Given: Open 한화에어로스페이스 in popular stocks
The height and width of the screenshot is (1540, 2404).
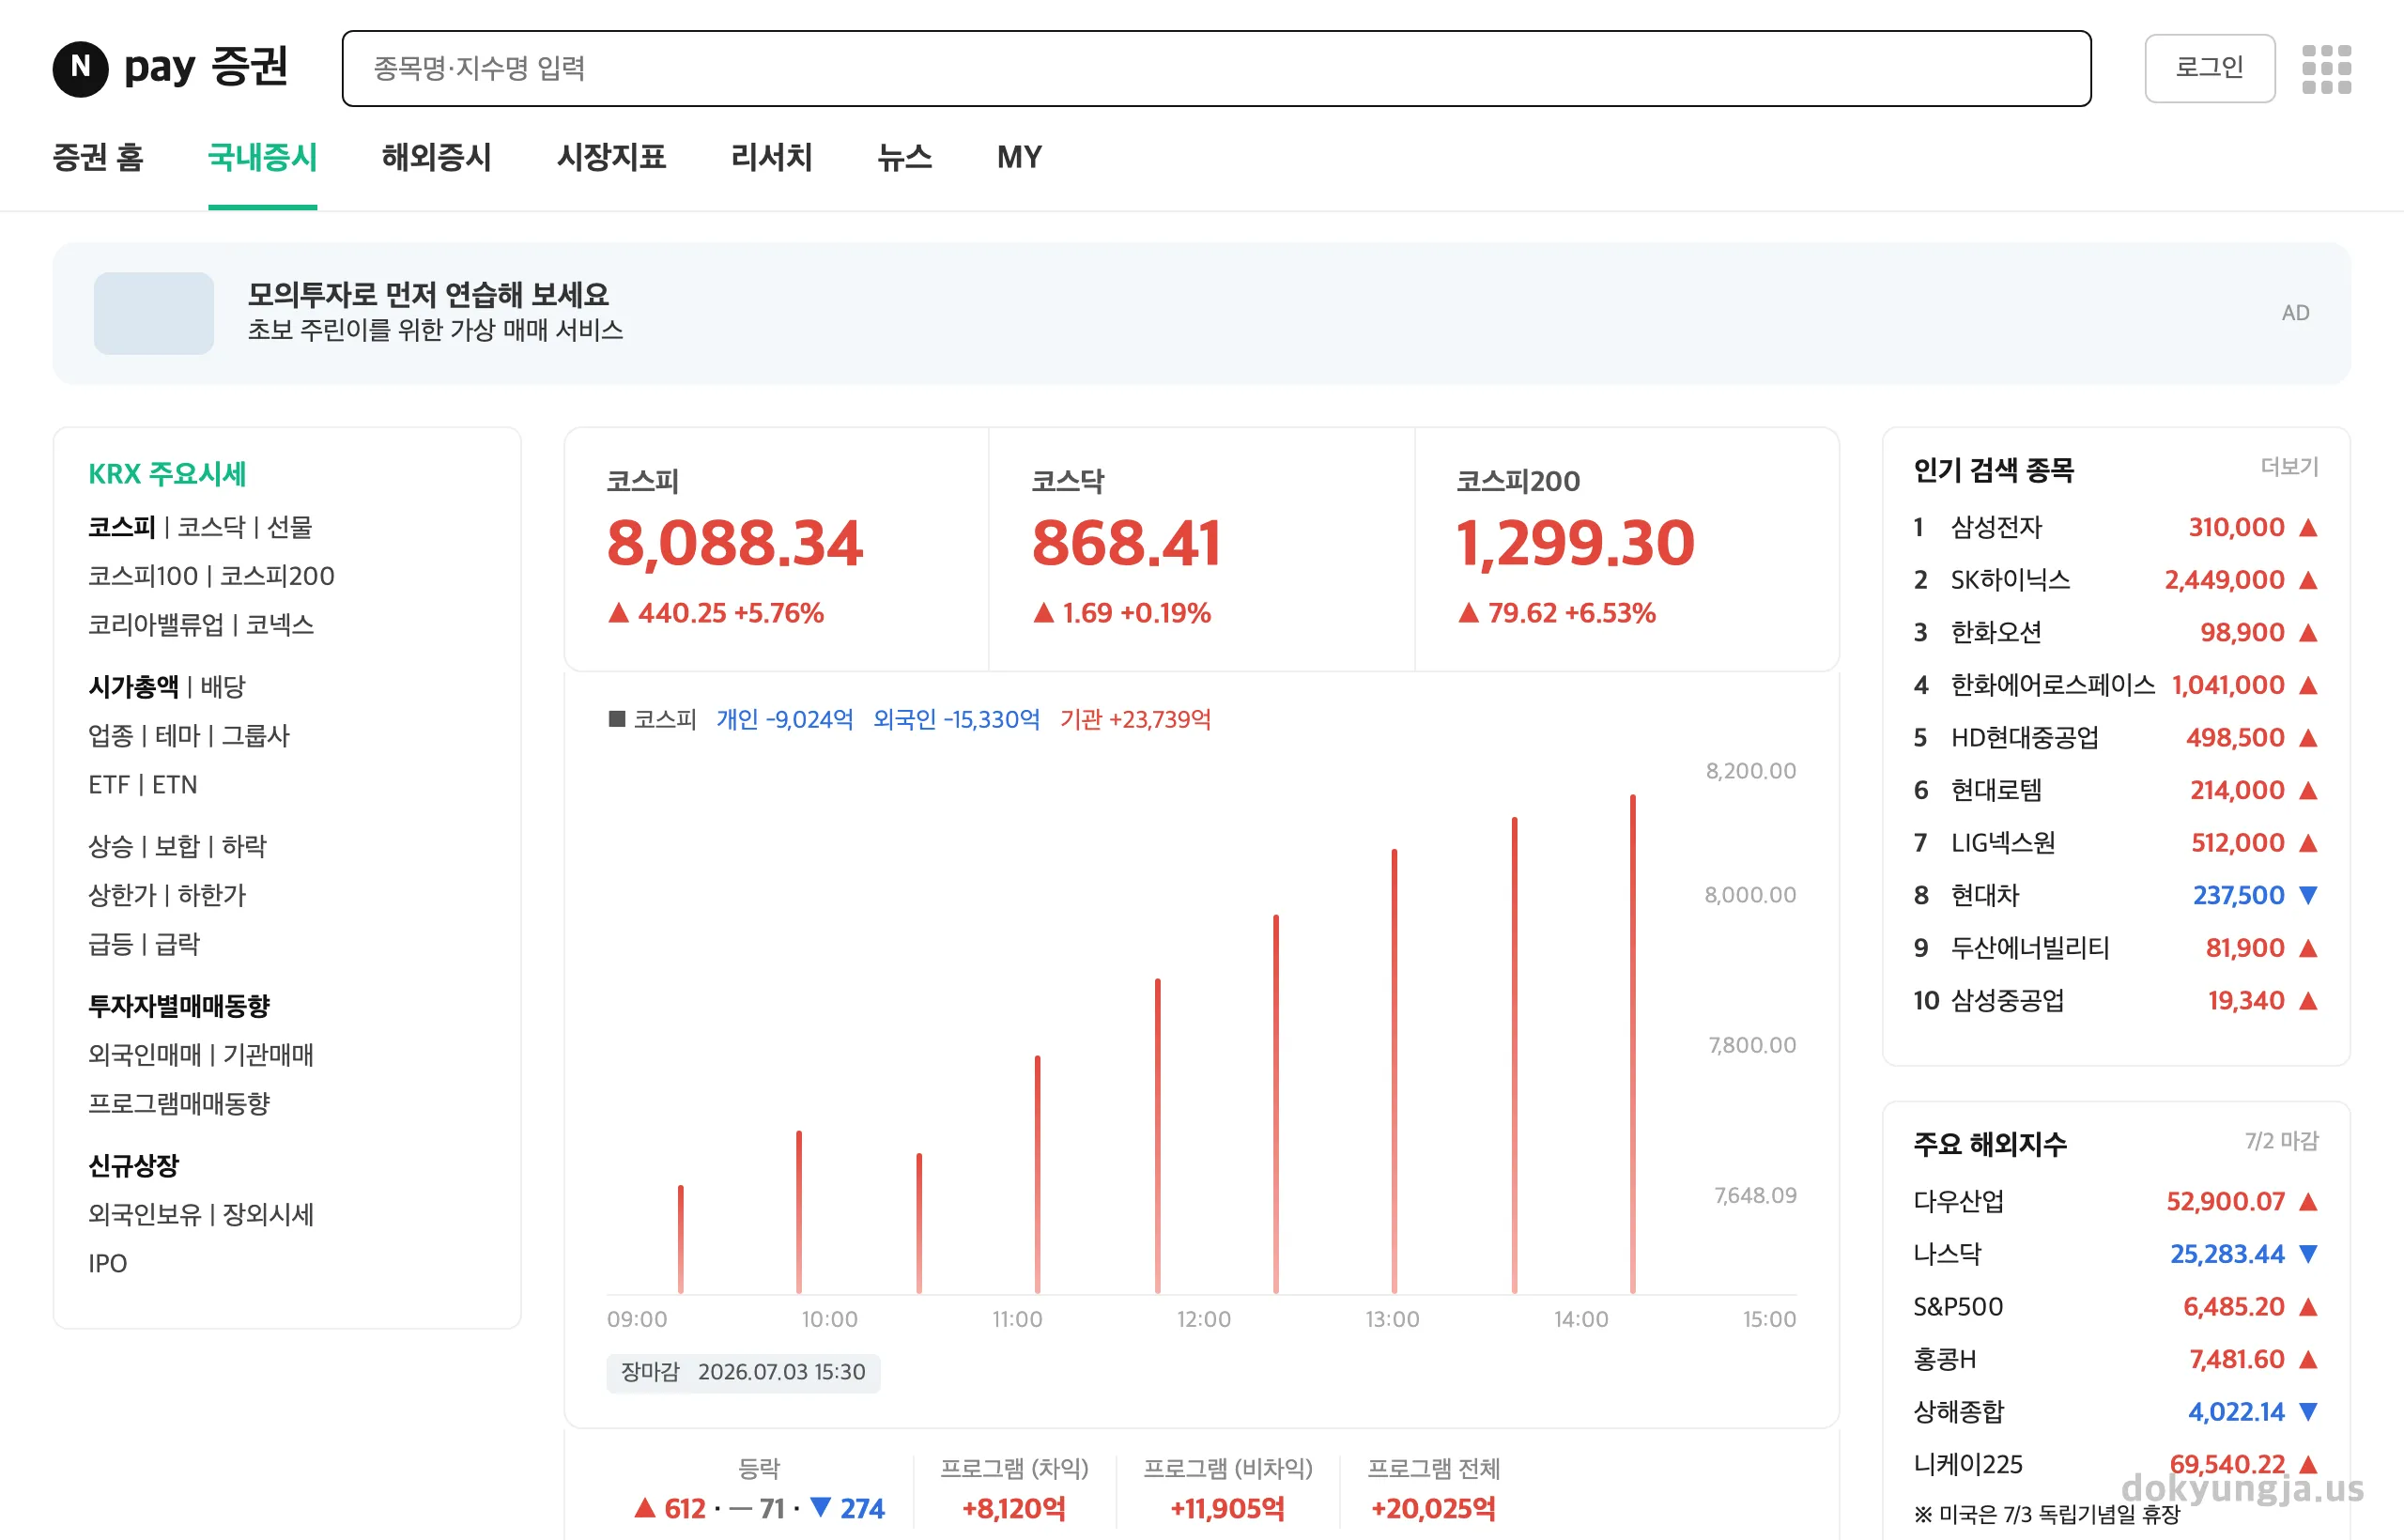Looking at the screenshot, I should click(2115, 685).
